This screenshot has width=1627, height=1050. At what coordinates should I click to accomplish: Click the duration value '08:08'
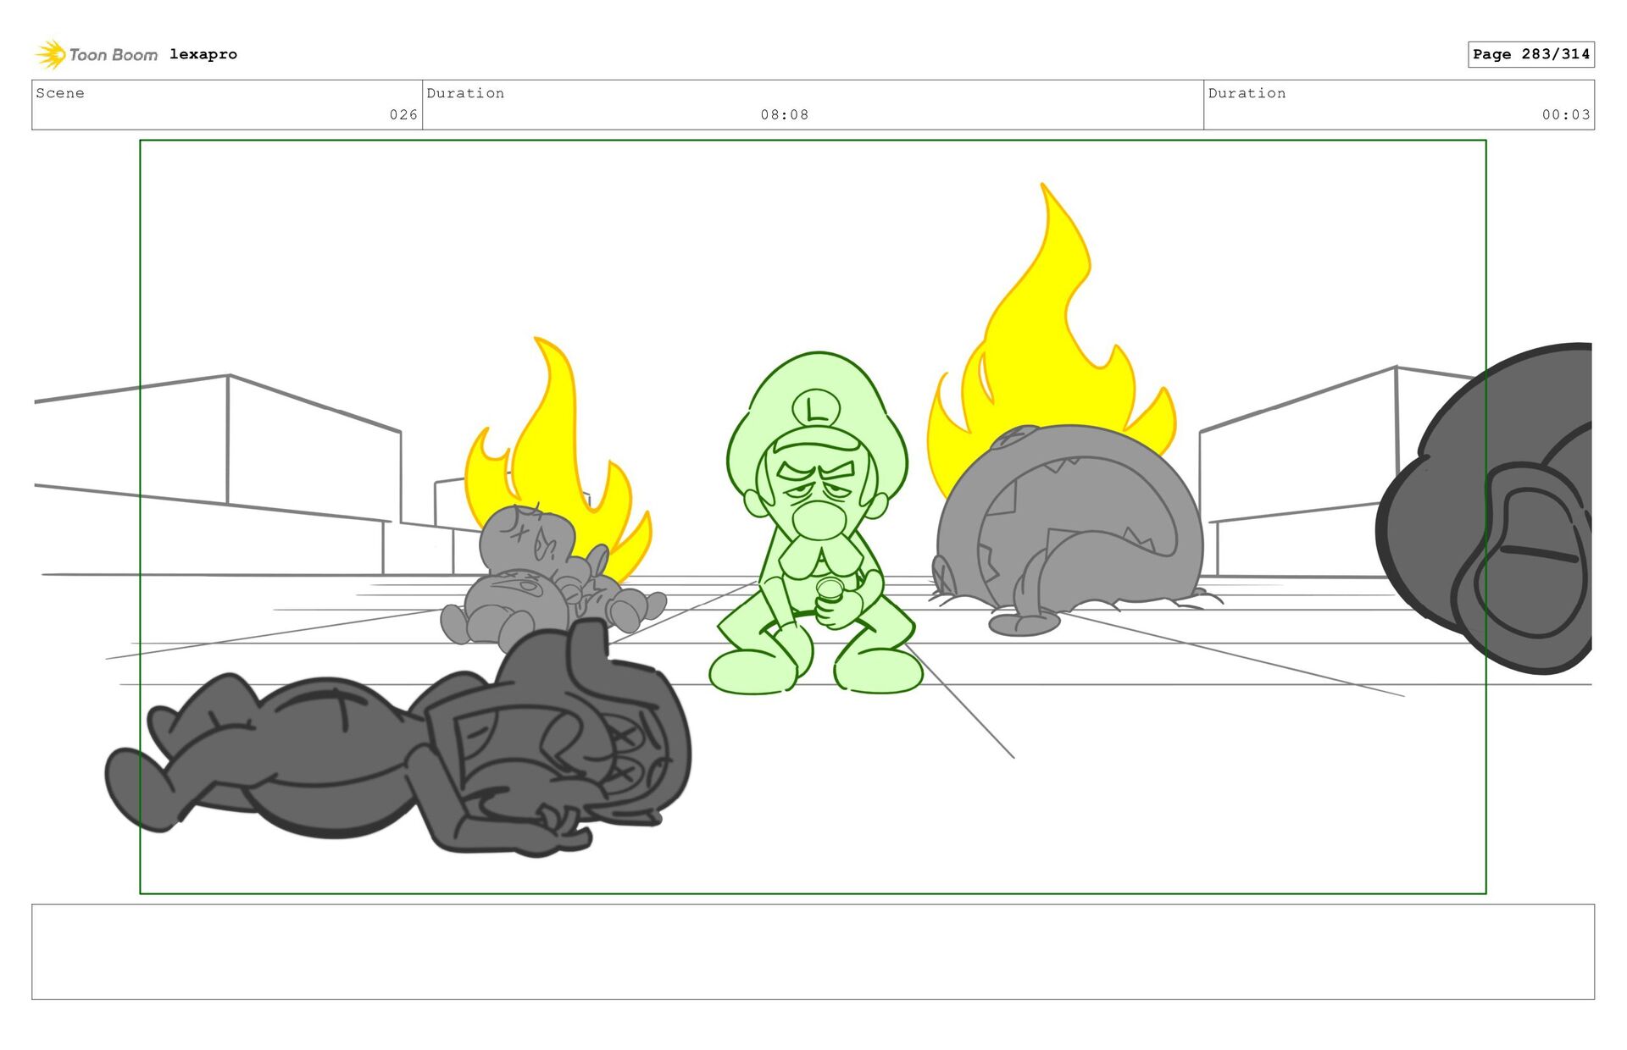[785, 114]
